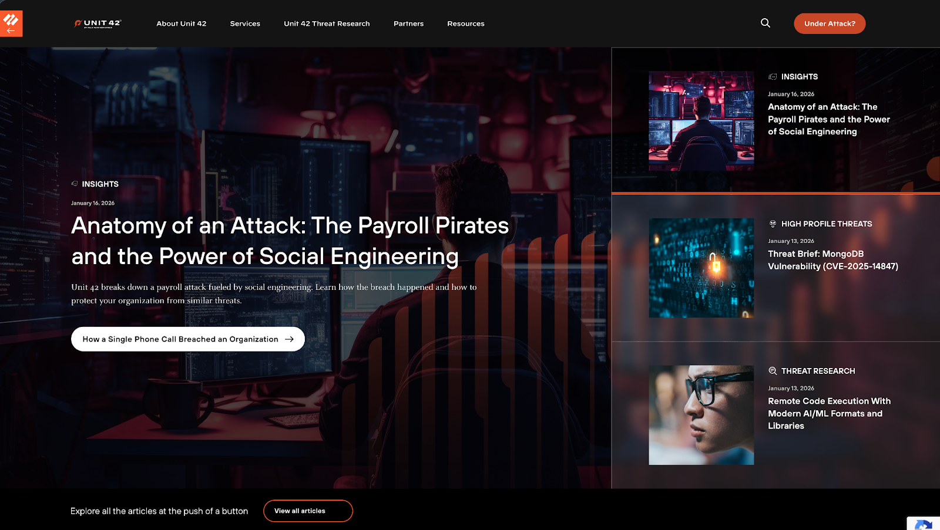
Task: Click the reCAPTCHA badge icon
Action: (924, 524)
